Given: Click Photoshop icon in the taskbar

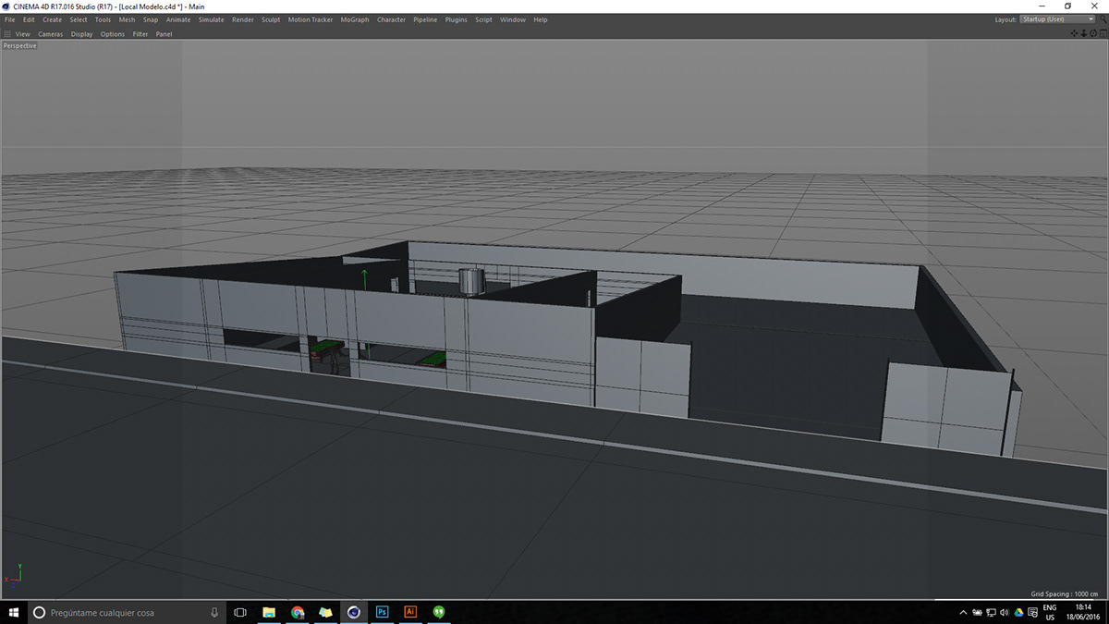Looking at the screenshot, I should (382, 612).
